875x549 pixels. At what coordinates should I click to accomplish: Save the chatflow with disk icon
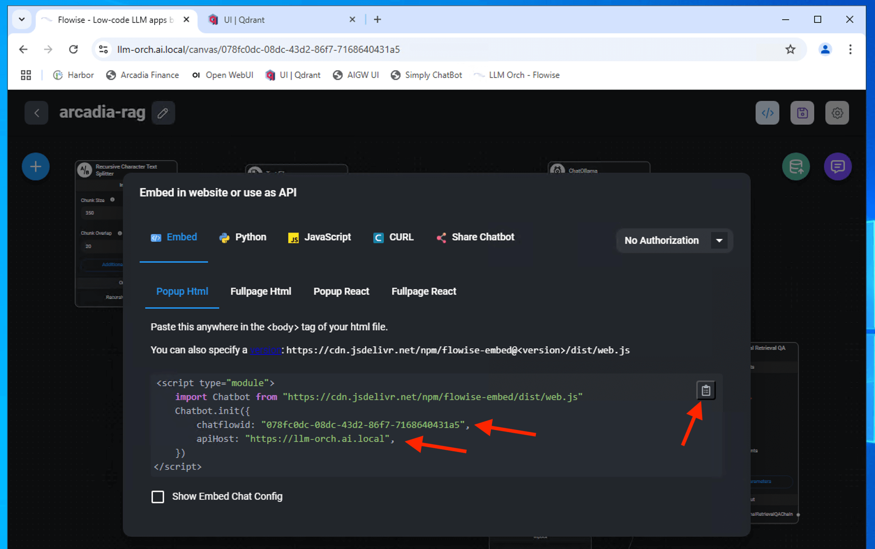coord(802,113)
